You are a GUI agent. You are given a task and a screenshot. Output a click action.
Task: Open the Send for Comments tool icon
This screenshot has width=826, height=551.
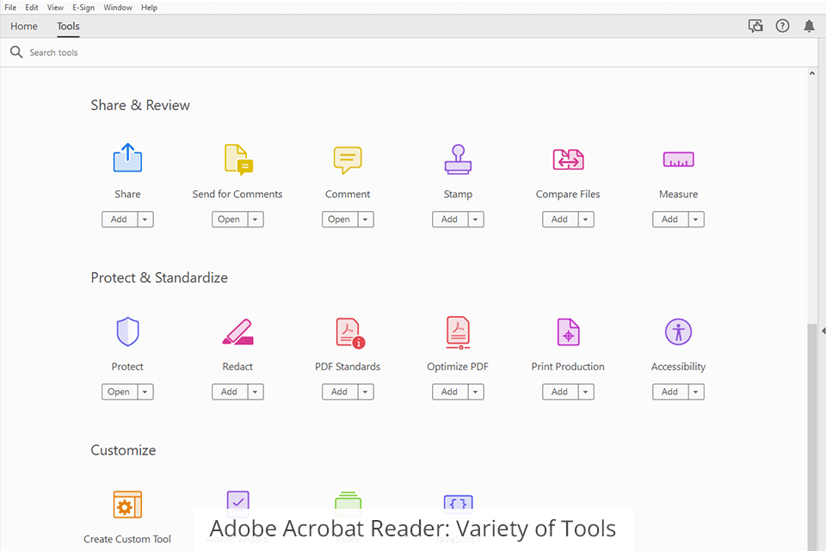tap(238, 158)
